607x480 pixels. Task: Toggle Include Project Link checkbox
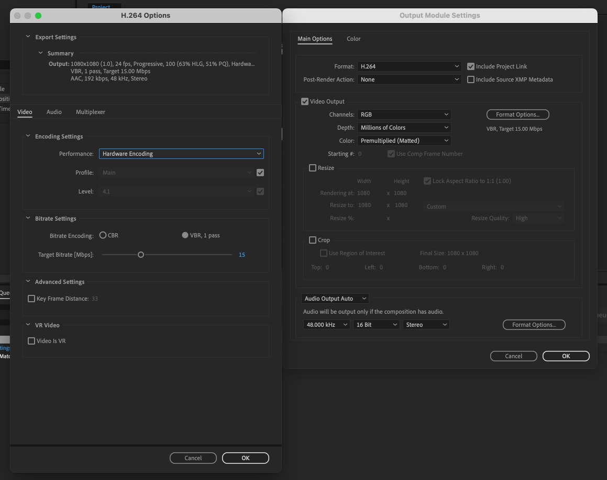tap(471, 66)
